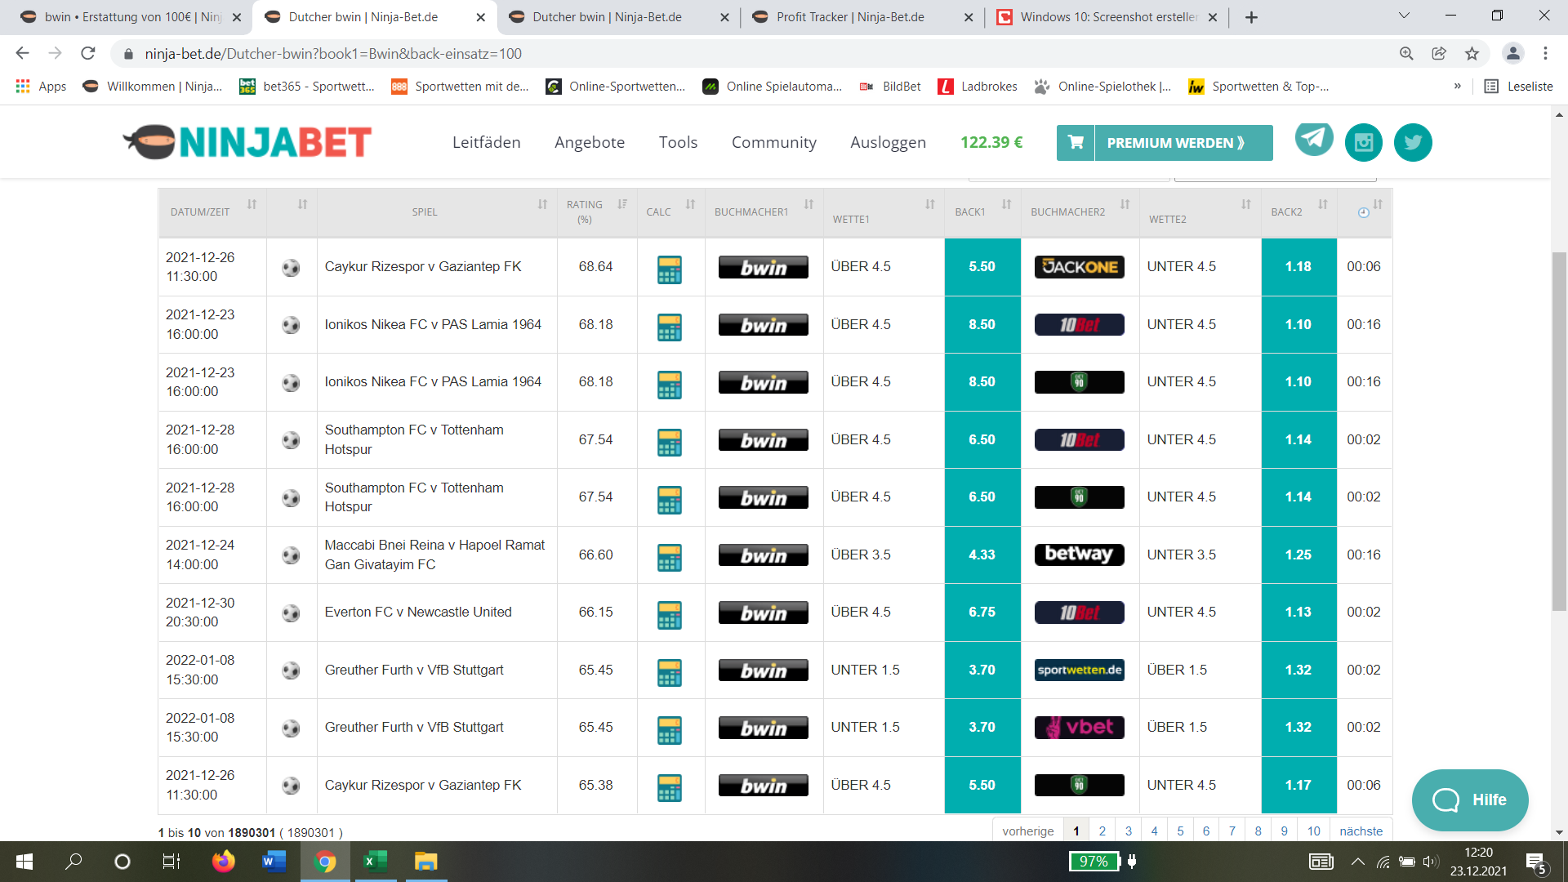Click the Telegram icon in header
This screenshot has height=882, width=1568.
[1314, 140]
